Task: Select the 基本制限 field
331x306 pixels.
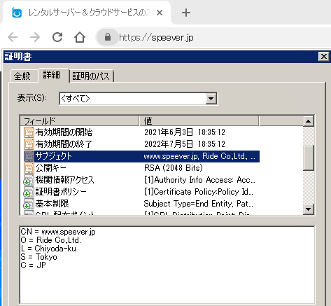Action: 52,204
